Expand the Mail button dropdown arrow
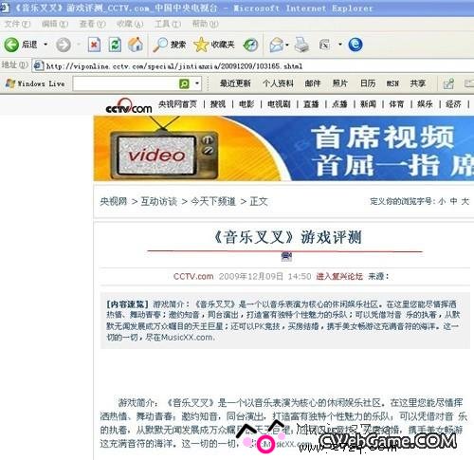This screenshot has width=474, height=460. [x=287, y=45]
